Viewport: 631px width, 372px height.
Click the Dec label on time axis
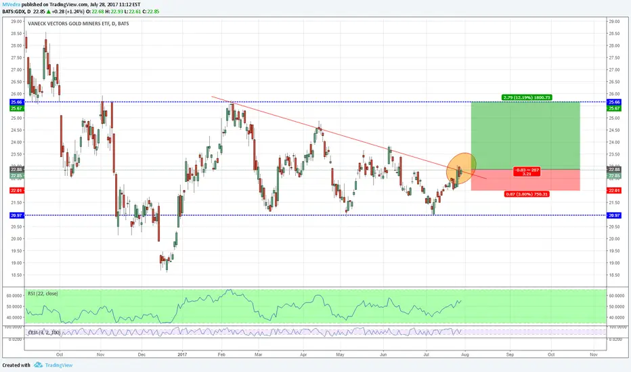142,354
